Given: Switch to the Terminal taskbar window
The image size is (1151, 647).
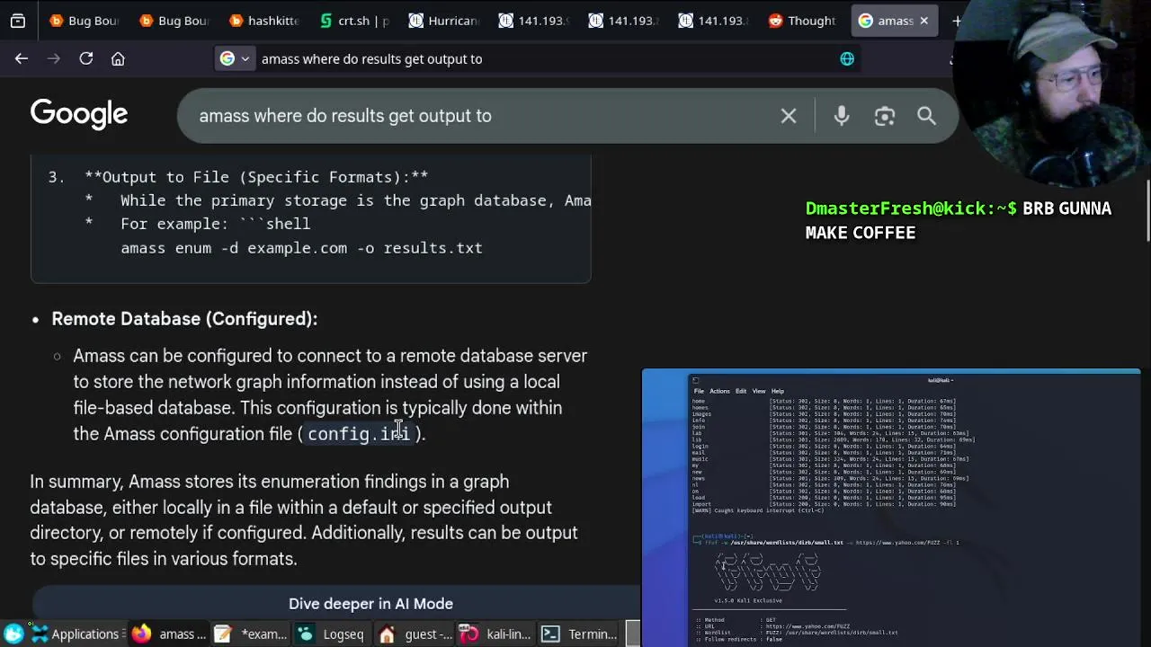Looking at the screenshot, I should [580, 634].
